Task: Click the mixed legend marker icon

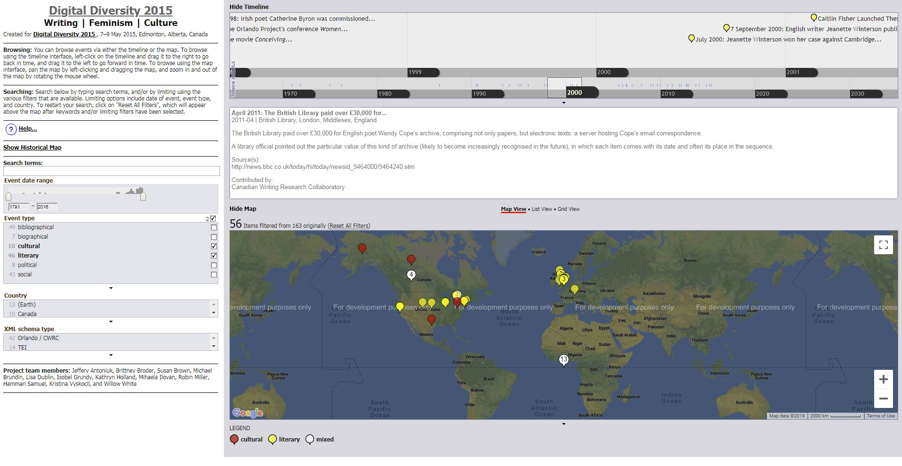Action: tap(309, 440)
